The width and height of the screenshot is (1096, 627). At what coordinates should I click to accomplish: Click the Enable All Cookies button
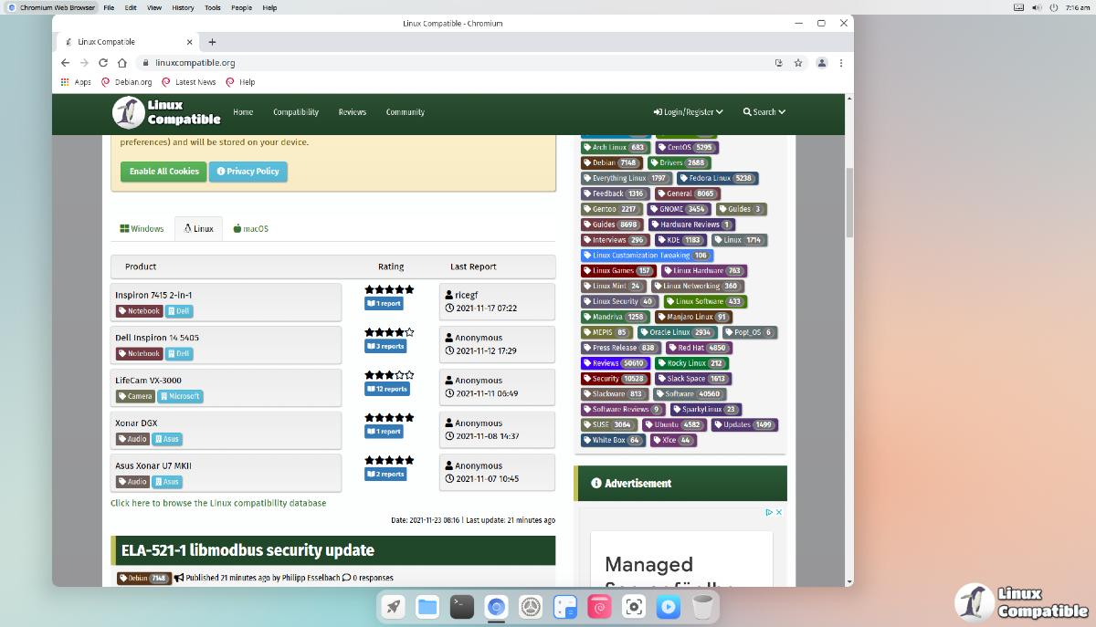[x=163, y=172]
